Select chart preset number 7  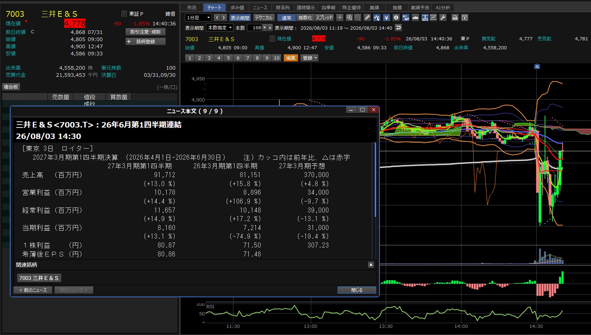(x=248, y=58)
